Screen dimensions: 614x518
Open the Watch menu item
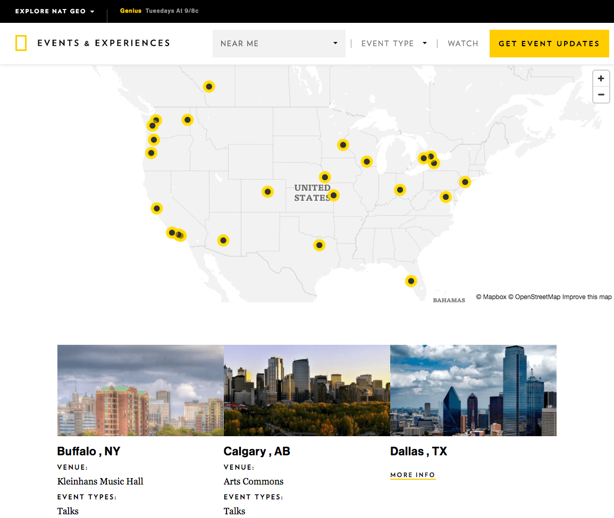(462, 44)
